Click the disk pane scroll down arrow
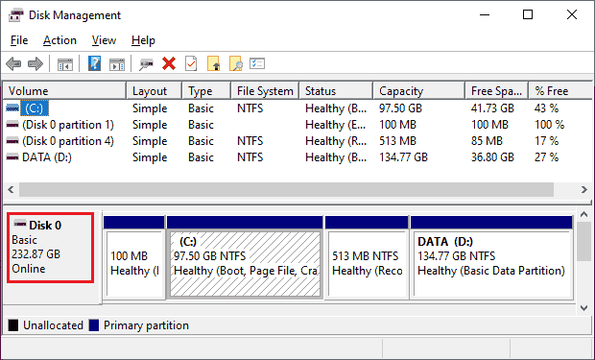Image resolution: width=595 pixels, height=360 pixels. (x=584, y=308)
